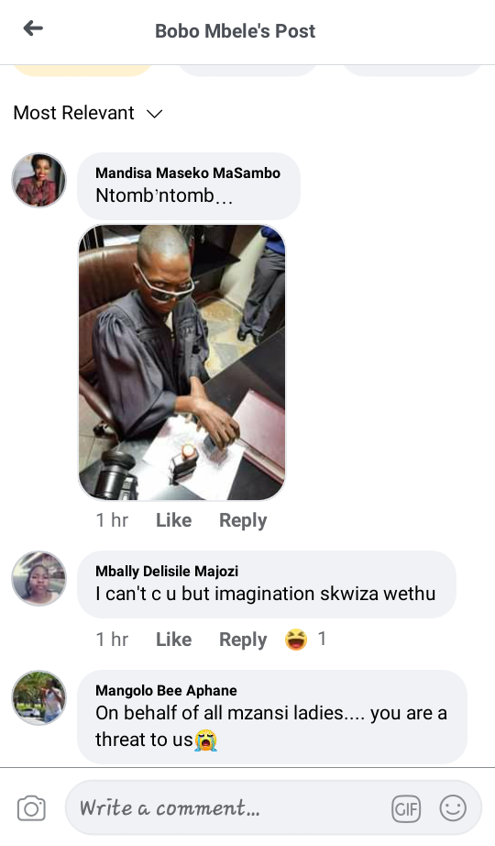Image resolution: width=495 pixels, height=846 pixels.
Task: Open the photo in Mandisa's comment
Action: pyautogui.click(x=181, y=362)
